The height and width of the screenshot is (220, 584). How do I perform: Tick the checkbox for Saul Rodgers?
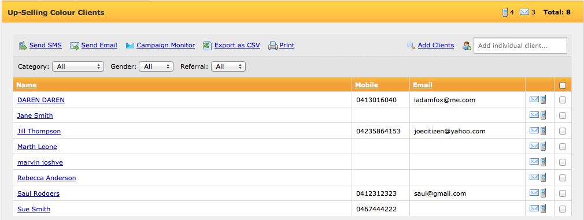(x=563, y=193)
